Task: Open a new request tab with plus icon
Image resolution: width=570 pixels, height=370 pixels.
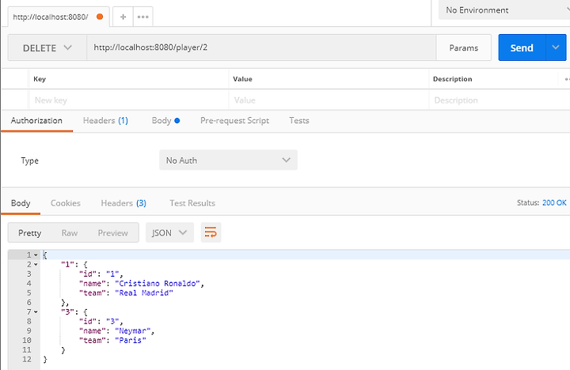Action: click(123, 17)
